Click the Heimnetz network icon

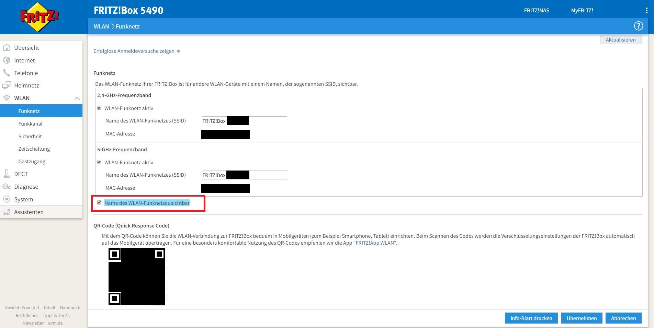coord(7,85)
